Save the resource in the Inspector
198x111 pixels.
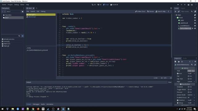tap(182, 62)
